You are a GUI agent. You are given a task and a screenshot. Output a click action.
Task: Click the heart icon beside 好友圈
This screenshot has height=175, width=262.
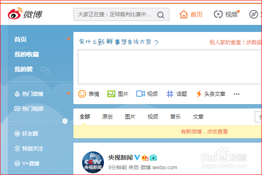[17, 133]
